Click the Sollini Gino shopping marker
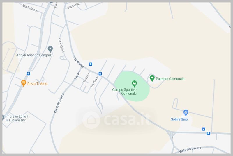The height and width of the screenshot is (156, 233). point(186,113)
